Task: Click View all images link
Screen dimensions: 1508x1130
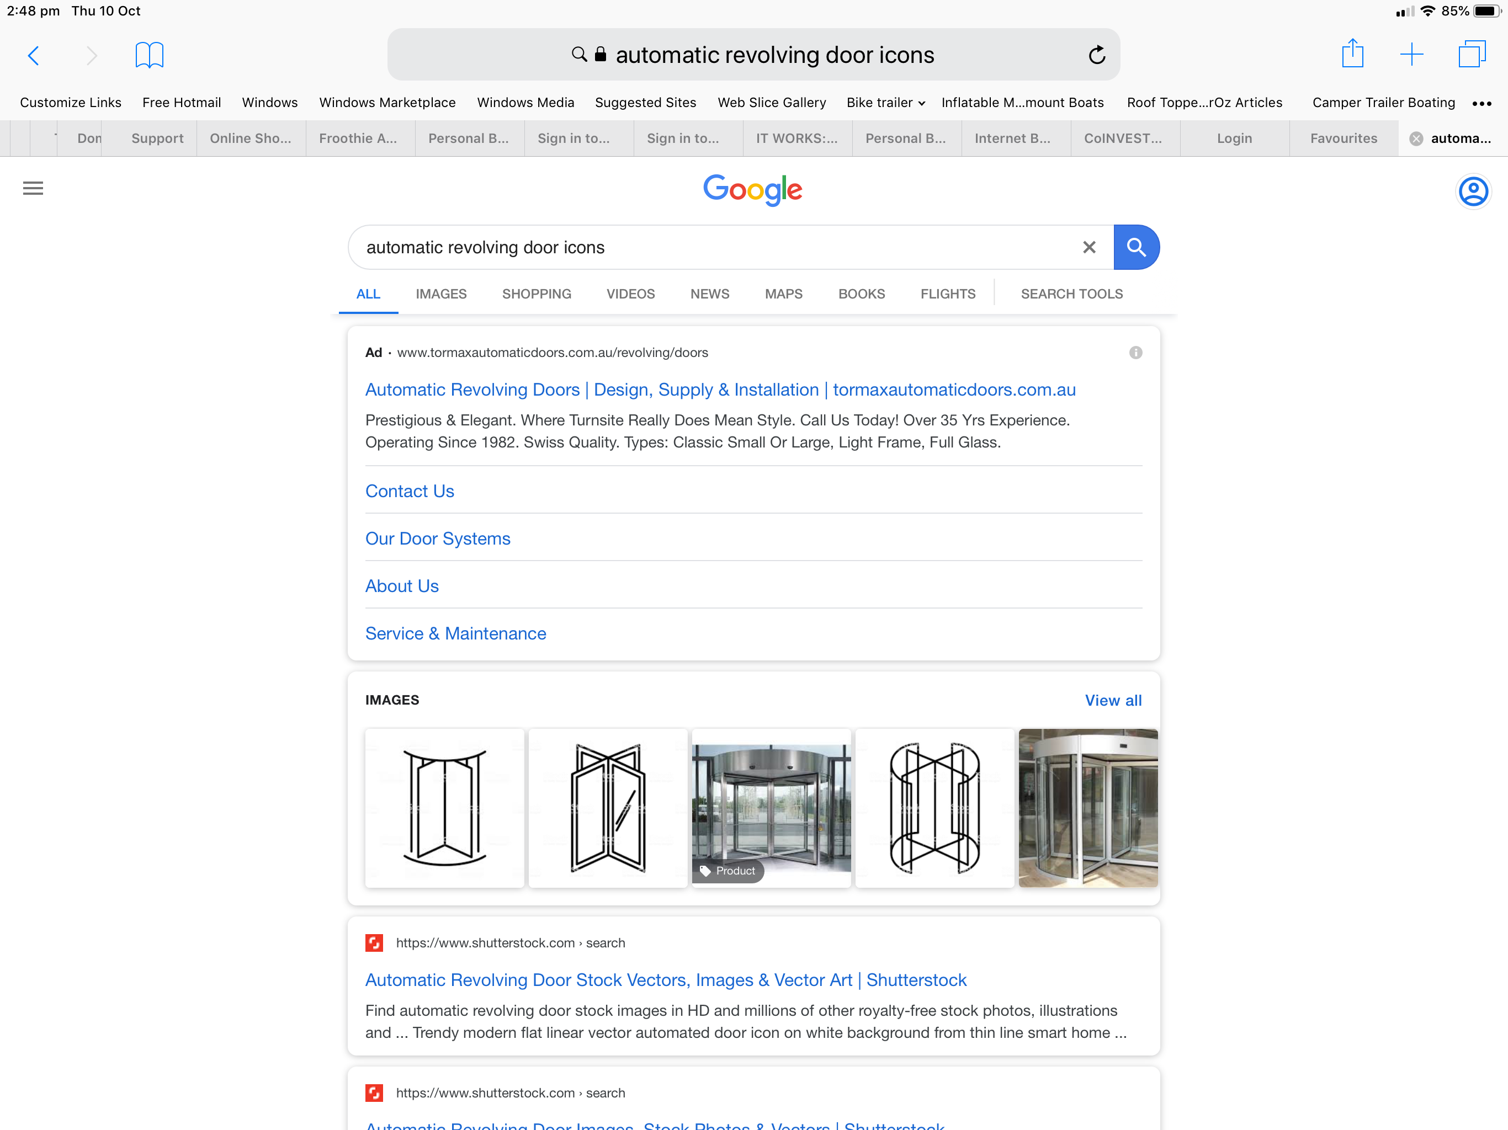Action: [1113, 701]
